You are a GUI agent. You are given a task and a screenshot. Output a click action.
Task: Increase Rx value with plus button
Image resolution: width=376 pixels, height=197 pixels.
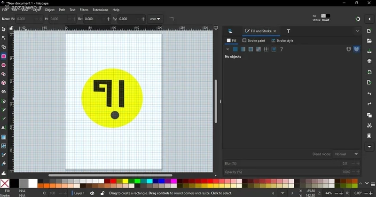click(x=109, y=19)
